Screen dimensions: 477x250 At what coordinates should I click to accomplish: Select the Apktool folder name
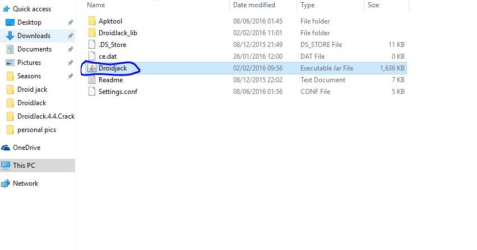110,21
